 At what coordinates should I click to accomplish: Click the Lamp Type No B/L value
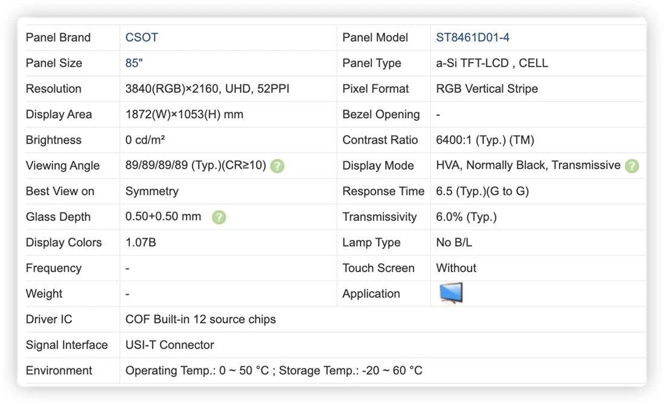[454, 242]
